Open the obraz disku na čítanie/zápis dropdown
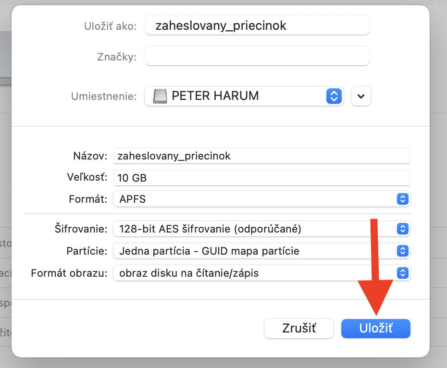 click(255, 273)
